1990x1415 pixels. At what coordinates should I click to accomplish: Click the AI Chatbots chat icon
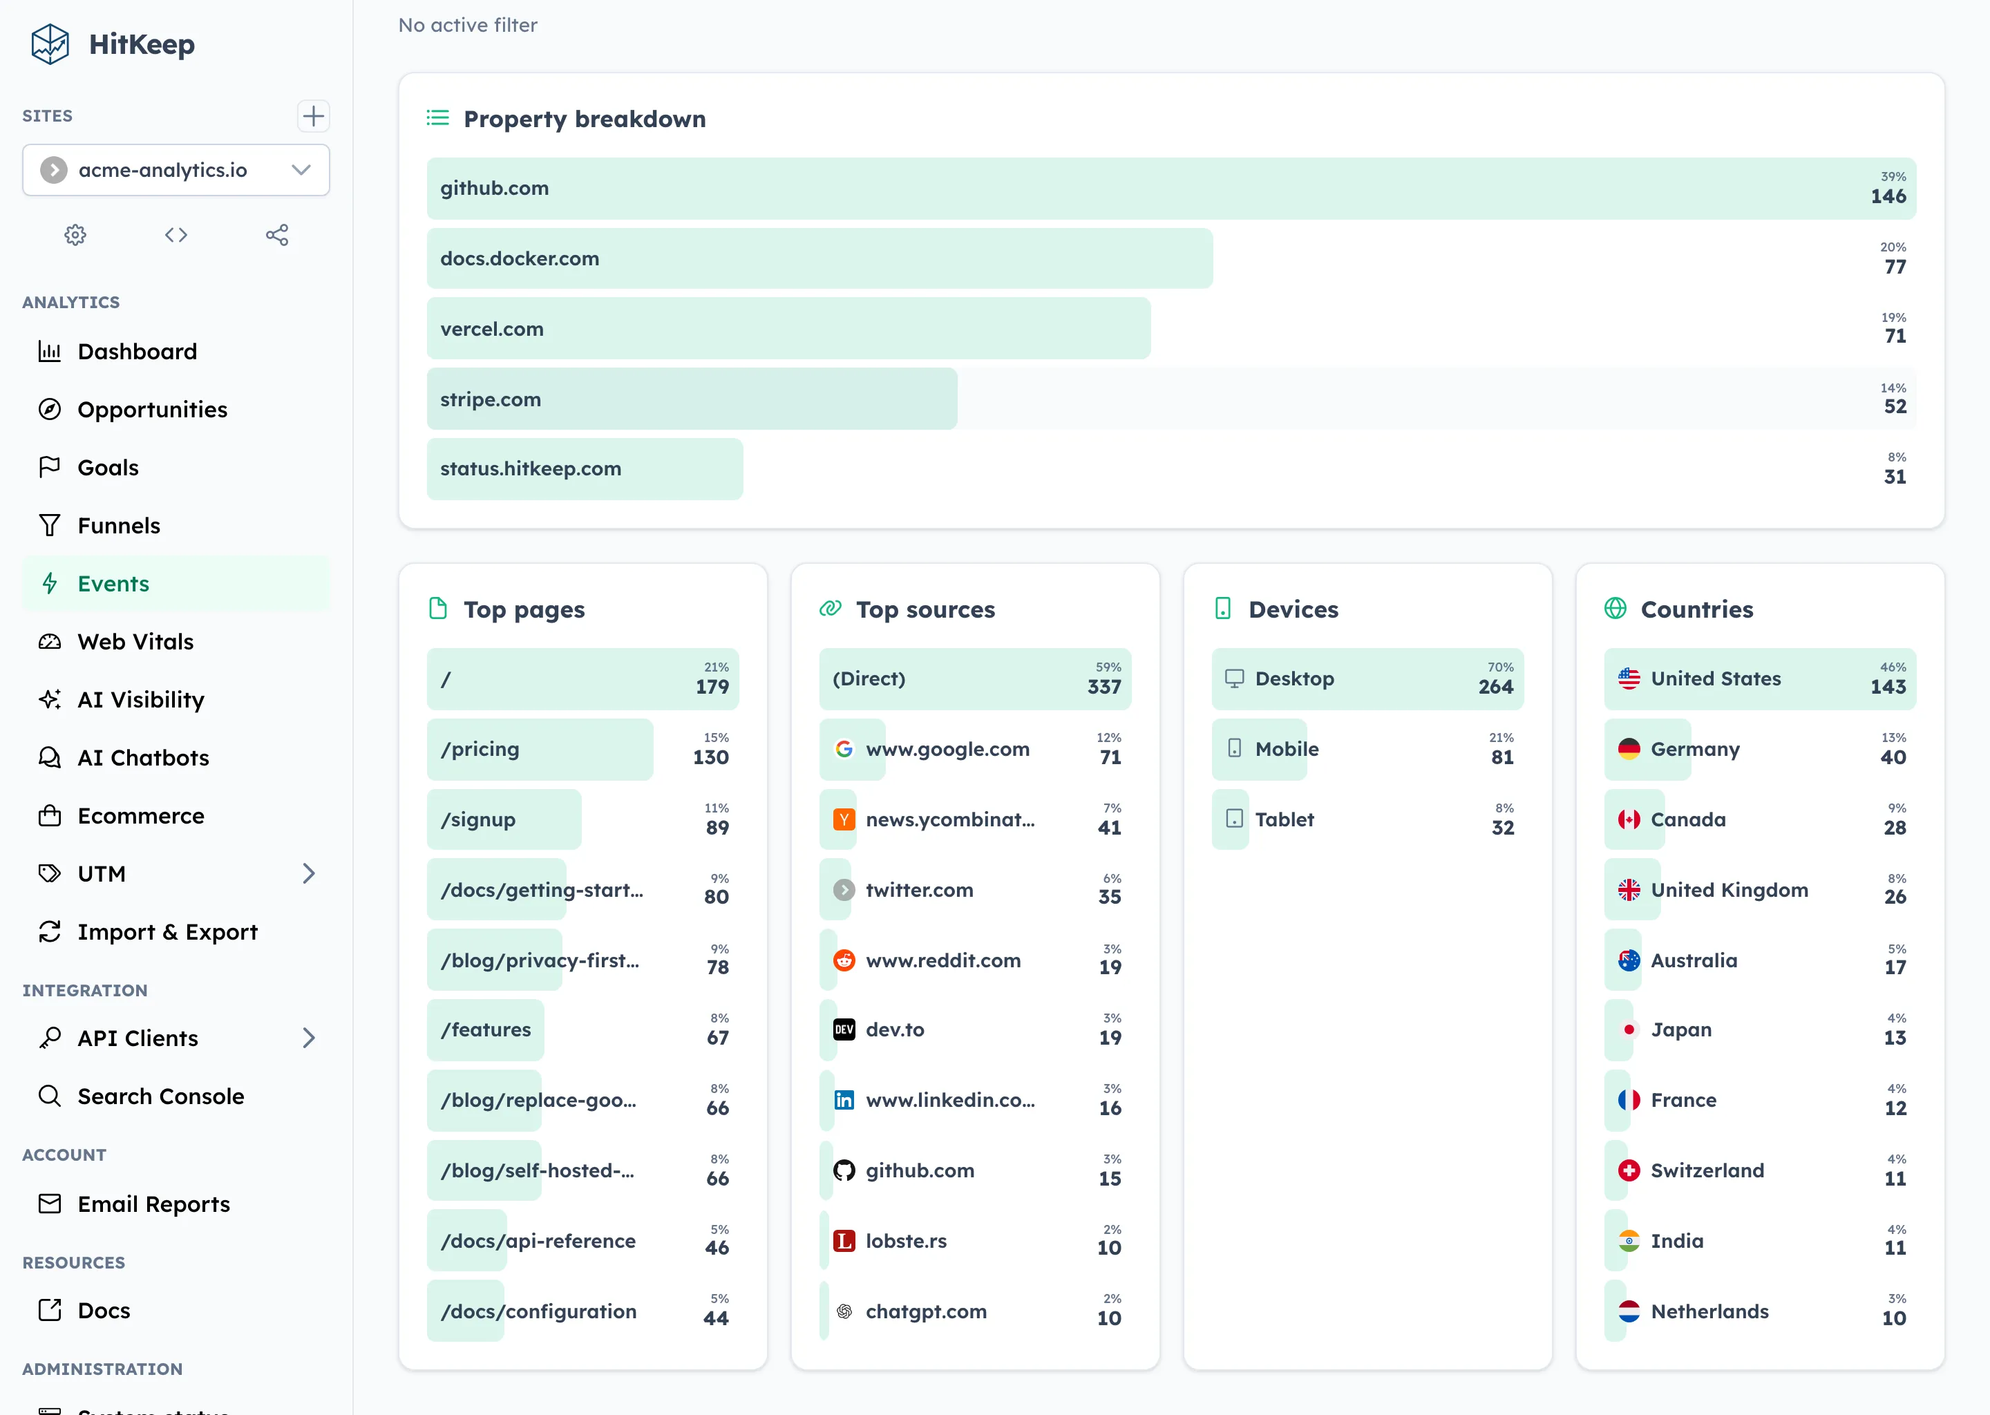point(50,758)
